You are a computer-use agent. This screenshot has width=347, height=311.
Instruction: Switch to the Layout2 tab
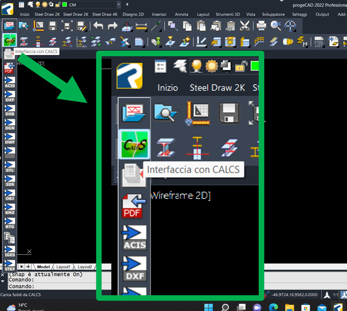coord(85,267)
